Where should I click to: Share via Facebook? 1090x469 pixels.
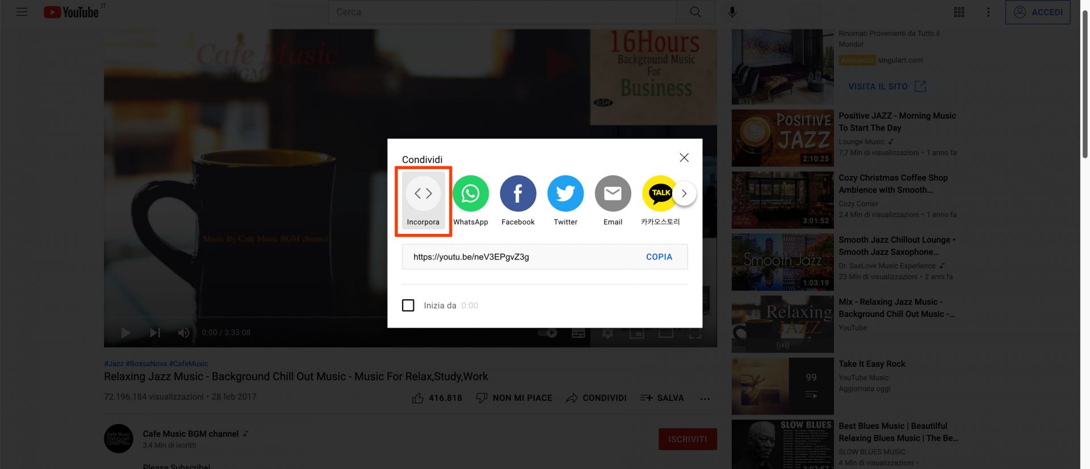coord(518,200)
